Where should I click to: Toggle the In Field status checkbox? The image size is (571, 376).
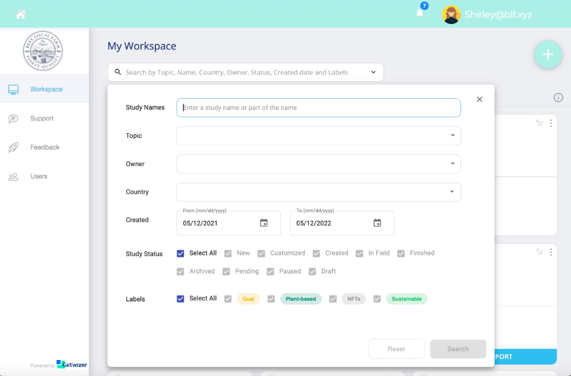(359, 254)
